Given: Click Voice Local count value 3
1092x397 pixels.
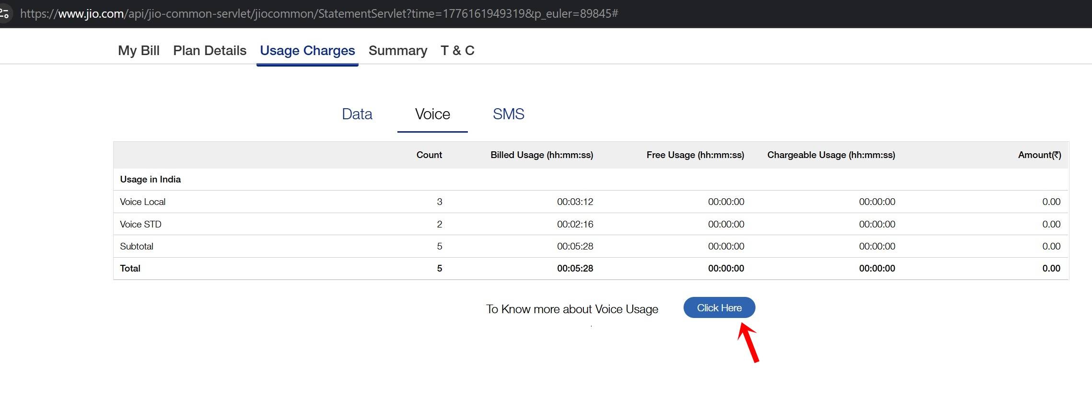Looking at the screenshot, I should tap(439, 202).
